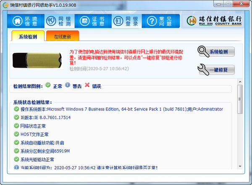The height and width of the screenshot is (185, 252).
Task: Select the 网络状态正常 result text
Action: click(x=33, y=126)
